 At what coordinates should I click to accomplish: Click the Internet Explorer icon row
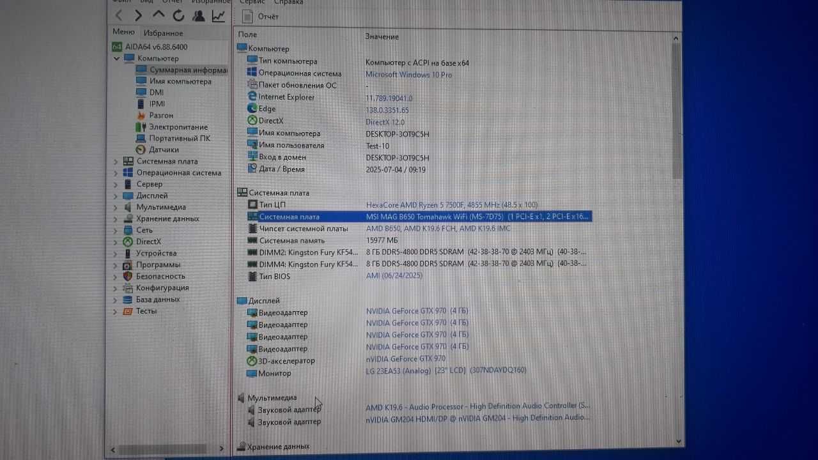coord(253,96)
